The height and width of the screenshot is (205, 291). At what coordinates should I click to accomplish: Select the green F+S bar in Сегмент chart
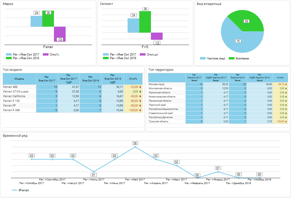(x=145, y=22)
